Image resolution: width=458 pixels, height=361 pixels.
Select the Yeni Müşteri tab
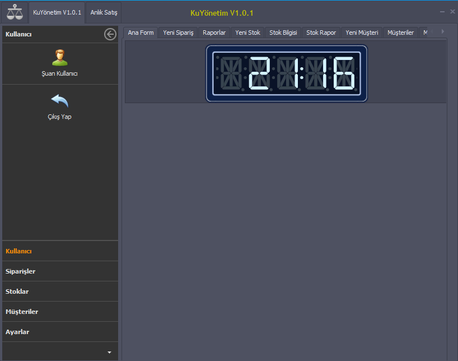pyautogui.click(x=361, y=33)
